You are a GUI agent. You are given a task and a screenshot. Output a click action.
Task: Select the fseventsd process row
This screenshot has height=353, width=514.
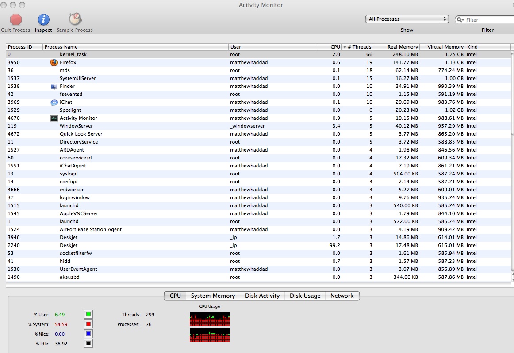[x=258, y=94]
